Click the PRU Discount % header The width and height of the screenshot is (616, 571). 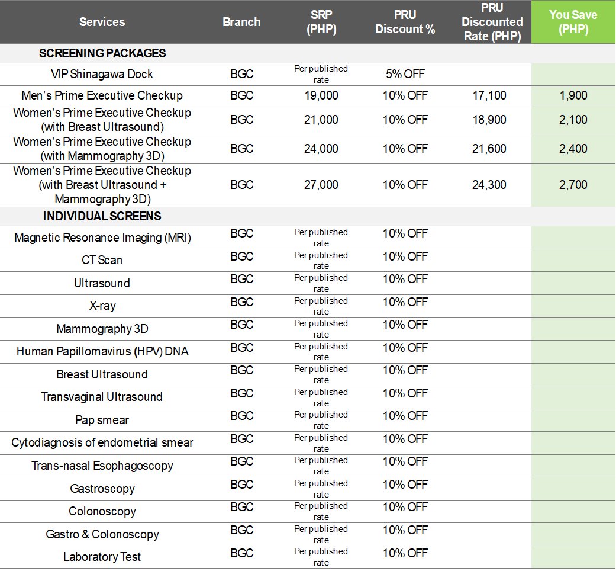click(x=405, y=22)
